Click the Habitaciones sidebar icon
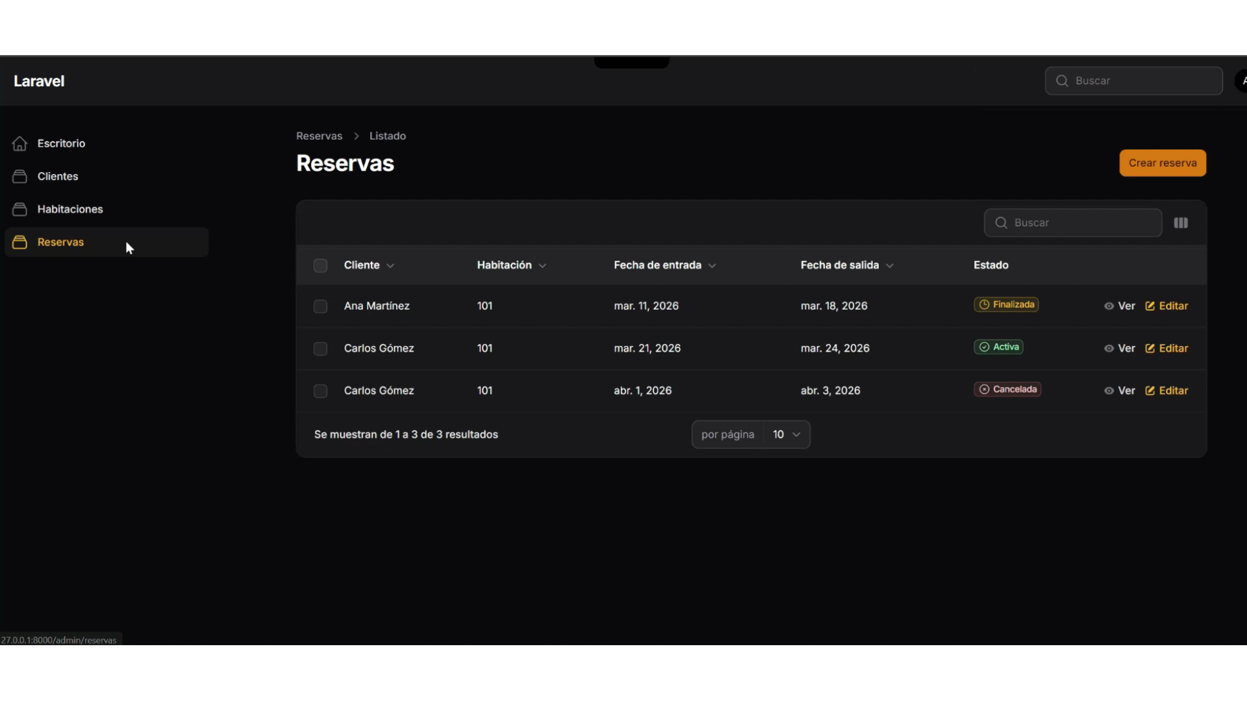 [x=19, y=209]
